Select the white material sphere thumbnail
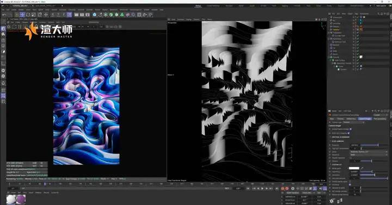 coord(11,200)
